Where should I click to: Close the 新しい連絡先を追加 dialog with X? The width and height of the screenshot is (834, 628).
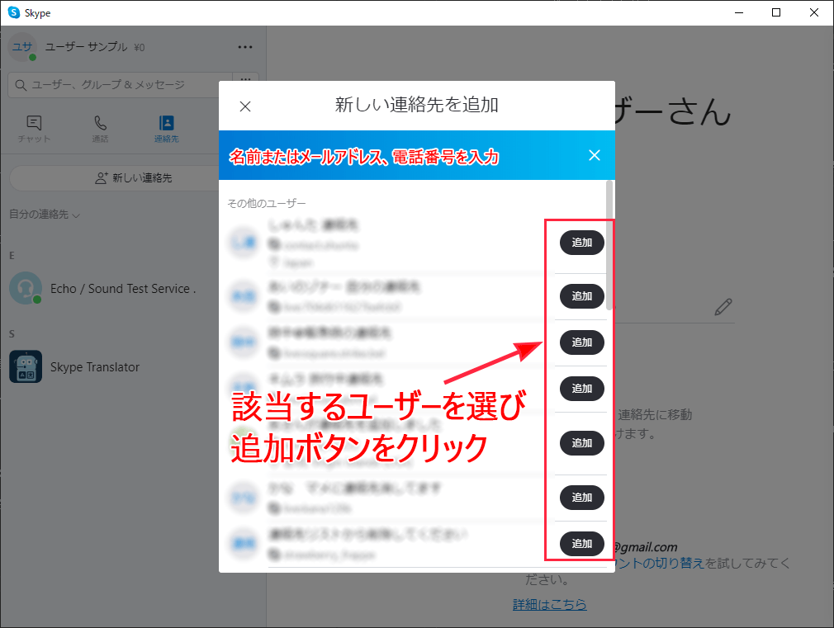(x=245, y=106)
